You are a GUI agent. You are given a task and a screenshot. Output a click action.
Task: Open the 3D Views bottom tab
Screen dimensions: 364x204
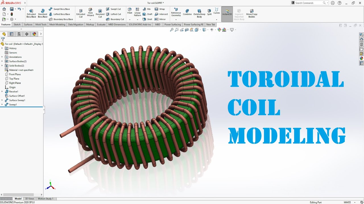point(30,199)
